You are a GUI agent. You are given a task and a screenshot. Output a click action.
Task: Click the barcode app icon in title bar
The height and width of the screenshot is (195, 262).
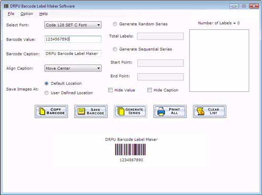[6, 6]
